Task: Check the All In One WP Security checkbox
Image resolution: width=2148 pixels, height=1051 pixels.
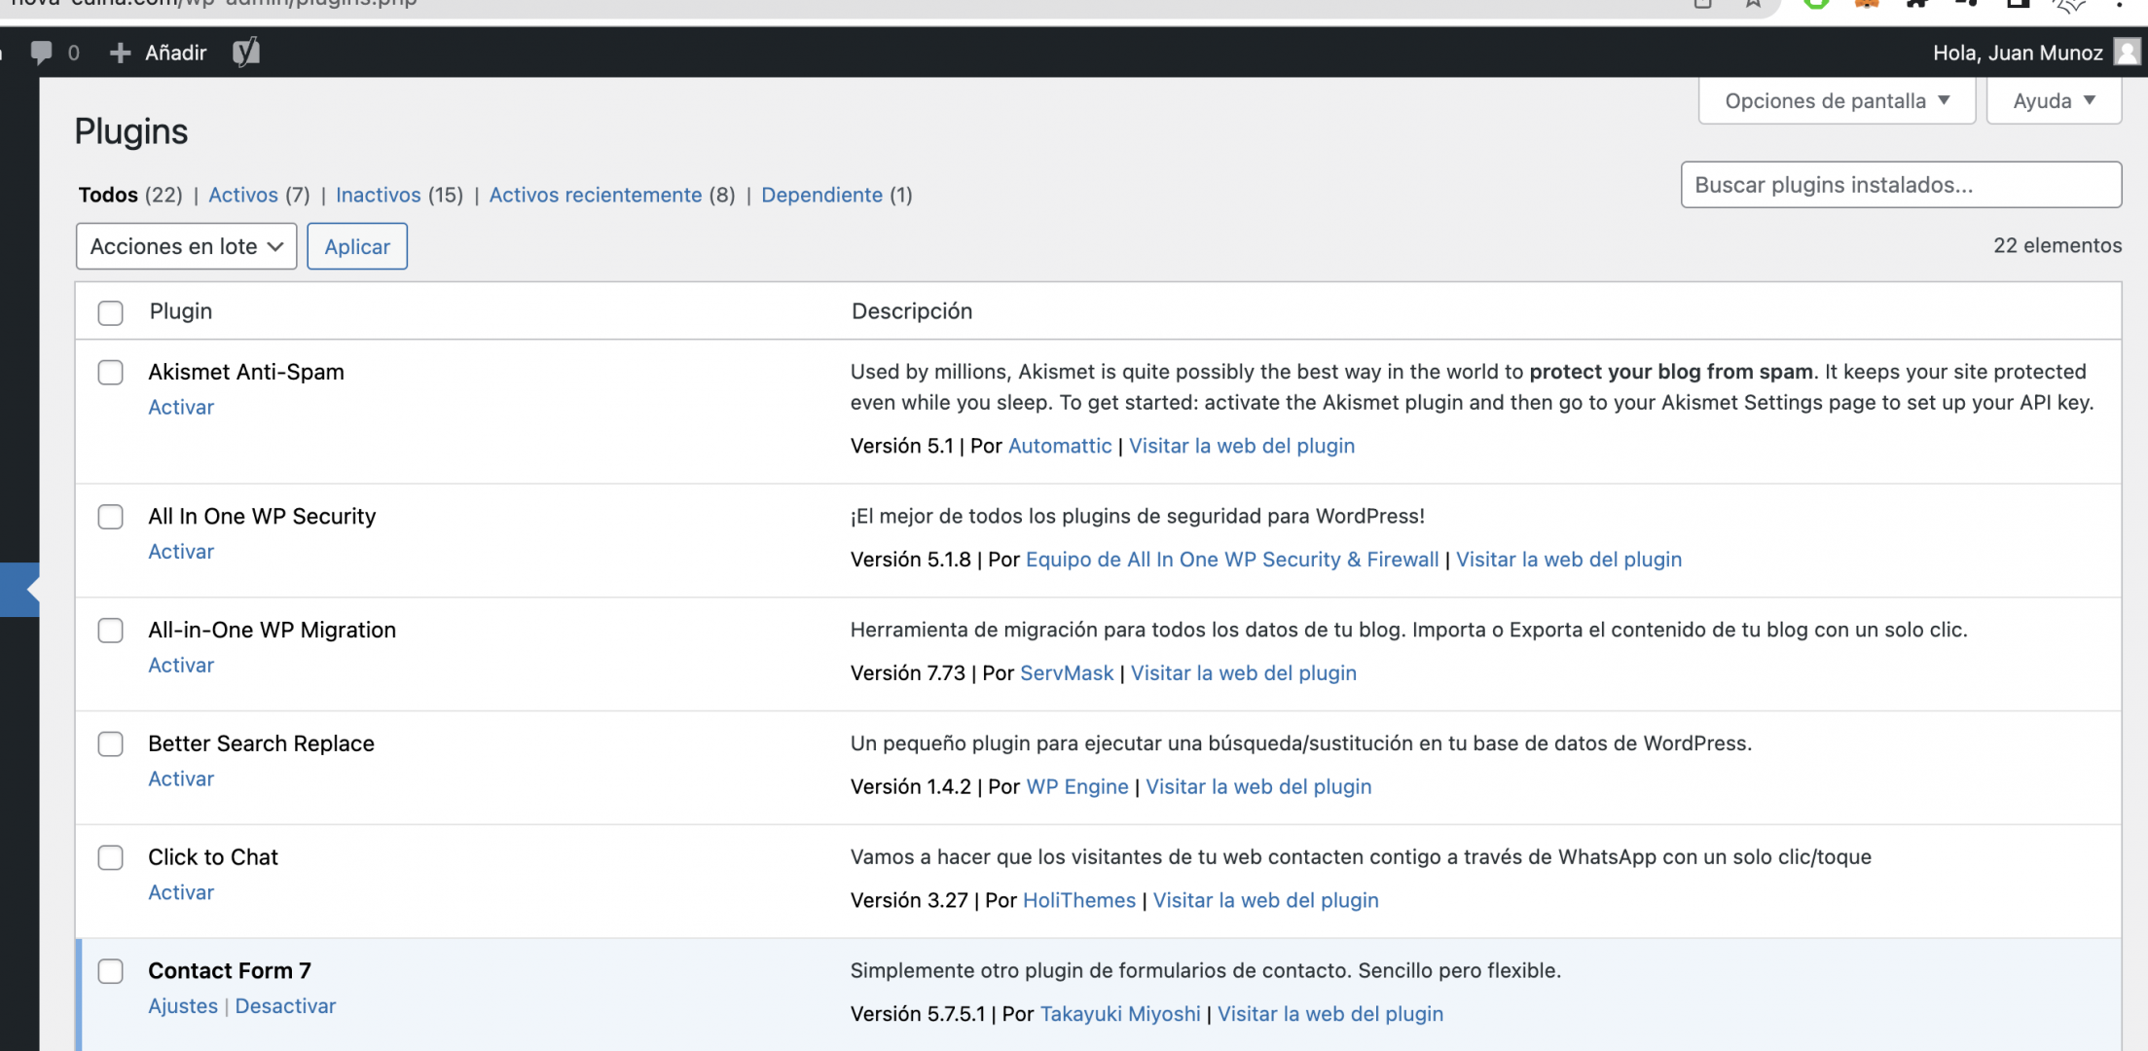Action: coord(111,517)
